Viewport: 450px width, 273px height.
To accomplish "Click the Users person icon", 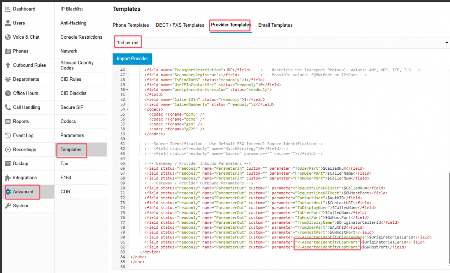I will click(8, 23).
